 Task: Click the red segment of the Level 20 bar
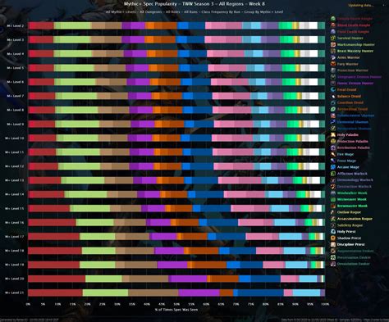pos(57,279)
